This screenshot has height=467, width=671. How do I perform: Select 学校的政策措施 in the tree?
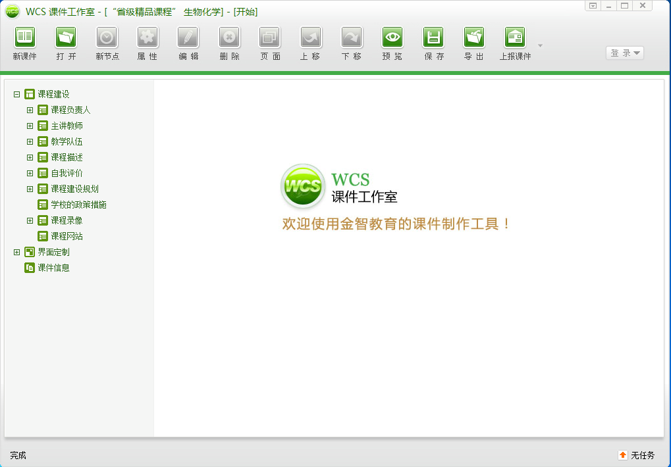(78, 205)
